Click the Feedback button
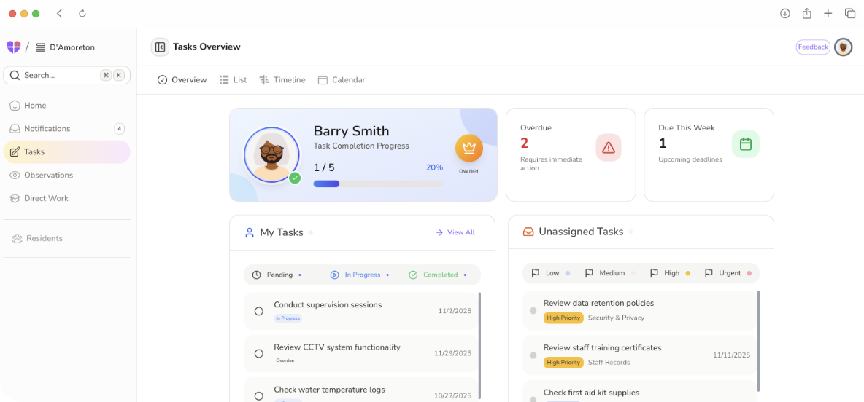The image size is (864, 402). pyautogui.click(x=812, y=47)
